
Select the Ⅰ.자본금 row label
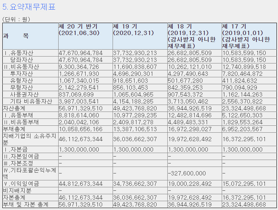point(15,150)
